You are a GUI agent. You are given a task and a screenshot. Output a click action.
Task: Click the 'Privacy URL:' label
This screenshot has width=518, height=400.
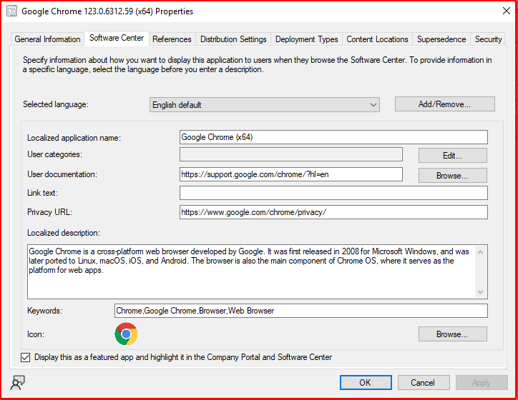click(x=49, y=212)
